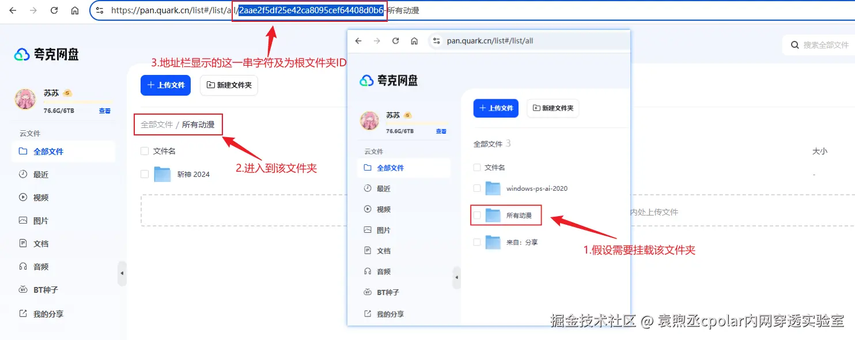855x340 pixels.
Task: Click the 图片 icon in the inset sidebar
Action: [x=368, y=230]
